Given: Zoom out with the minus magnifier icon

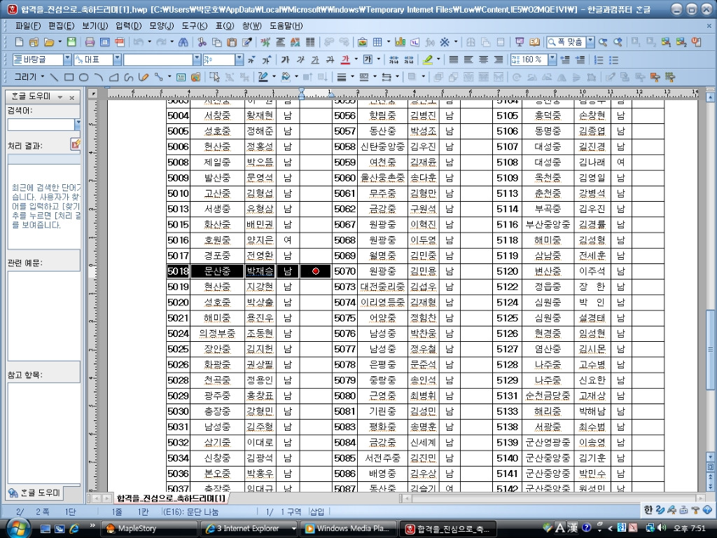Looking at the screenshot, I should pos(603,42).
